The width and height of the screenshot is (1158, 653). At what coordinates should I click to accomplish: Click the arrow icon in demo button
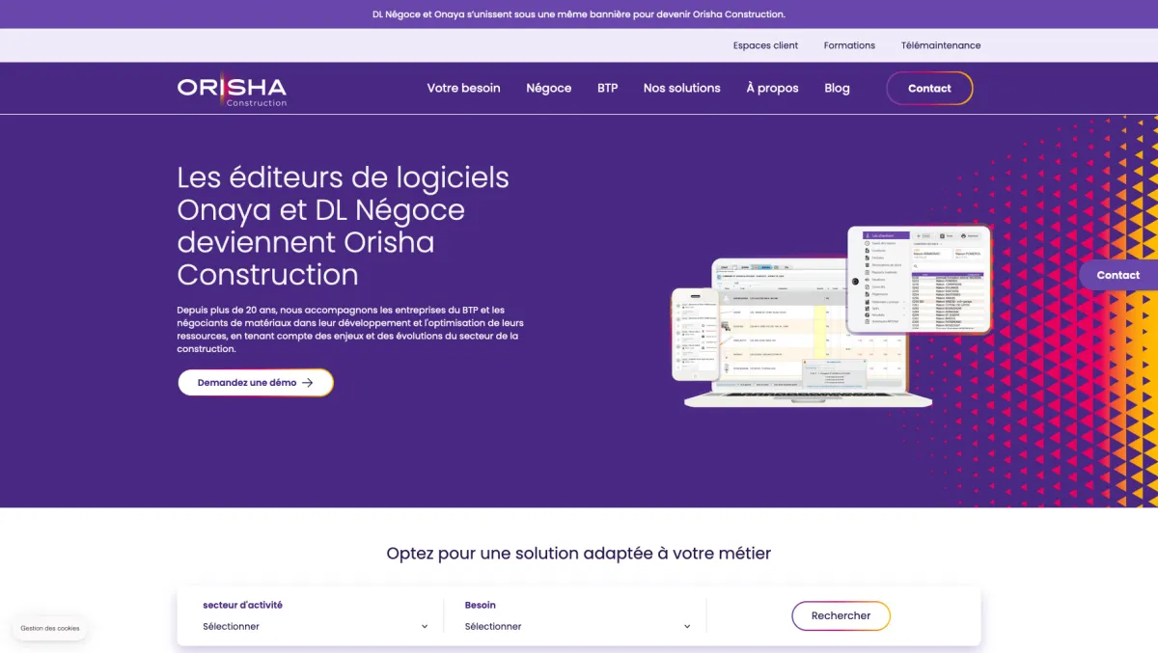coord(308,383)
